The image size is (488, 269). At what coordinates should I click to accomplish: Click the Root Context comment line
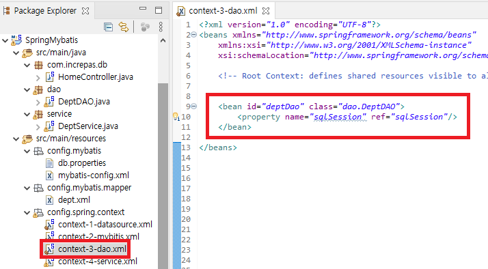coord(353,76)
